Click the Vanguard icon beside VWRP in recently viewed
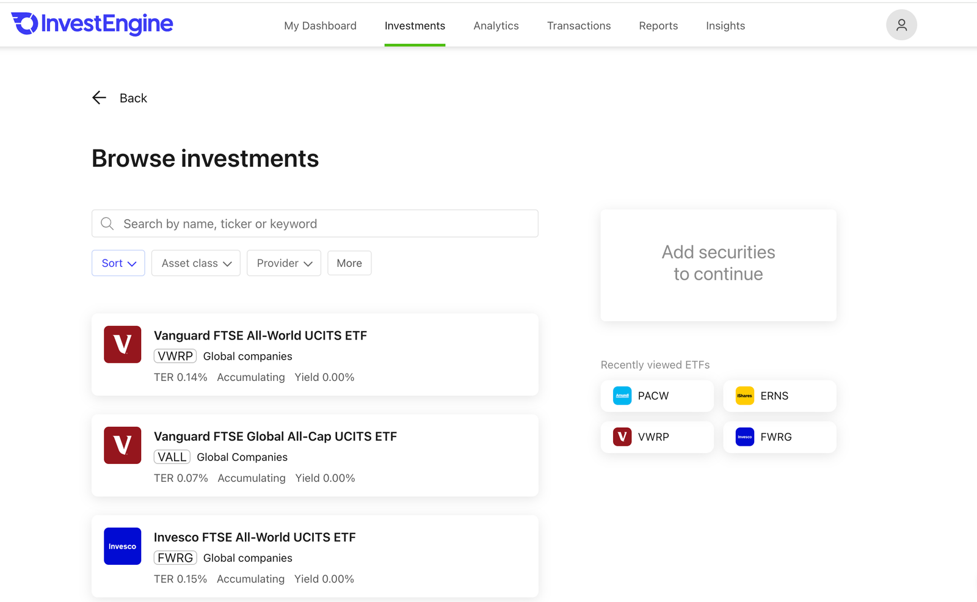 coord(622,437)
